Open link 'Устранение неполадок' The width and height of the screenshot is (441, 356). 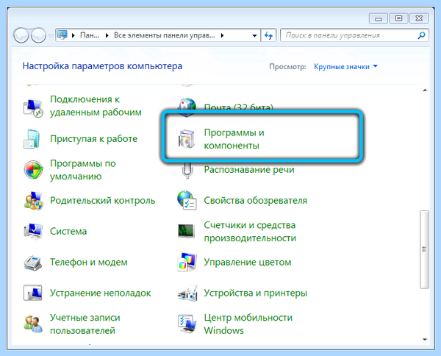pyautogui.click(x=101, y=293)
